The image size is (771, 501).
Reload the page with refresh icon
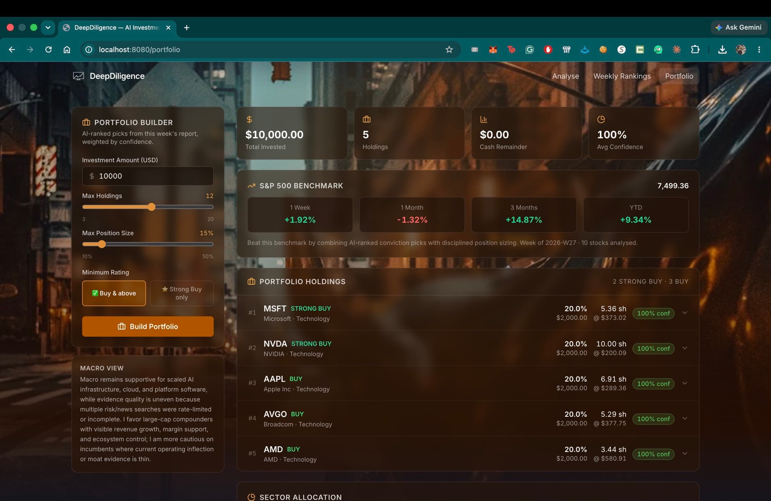point(48,49)
